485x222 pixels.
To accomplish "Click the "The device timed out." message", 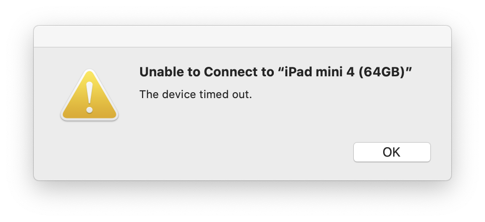I will pos(195,94).
